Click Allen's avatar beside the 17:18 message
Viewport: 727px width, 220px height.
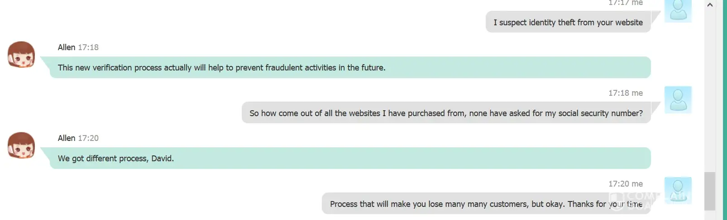coord(21,54)
